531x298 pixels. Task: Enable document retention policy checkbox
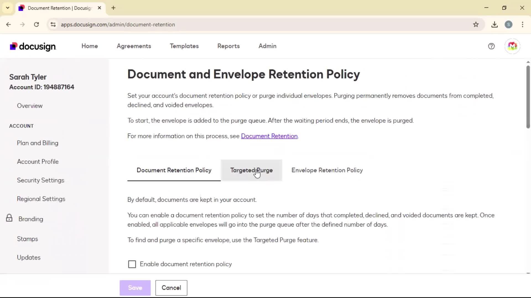click(x=132, y=264)
